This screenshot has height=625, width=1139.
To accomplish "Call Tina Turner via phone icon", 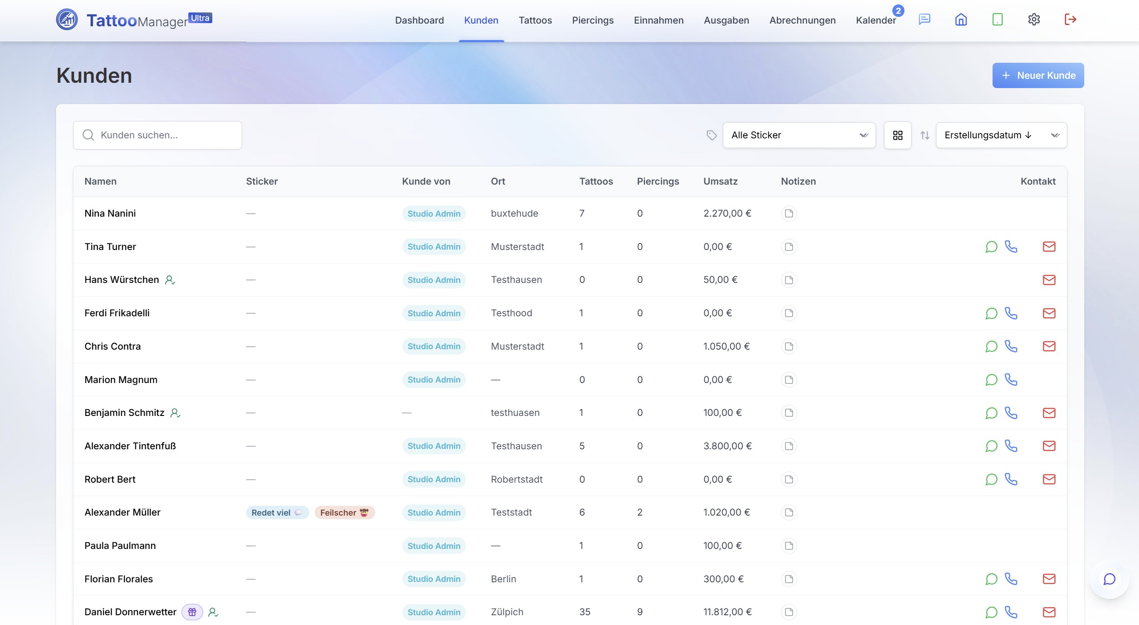I will pyautogui.click(x=1011, y=247).
